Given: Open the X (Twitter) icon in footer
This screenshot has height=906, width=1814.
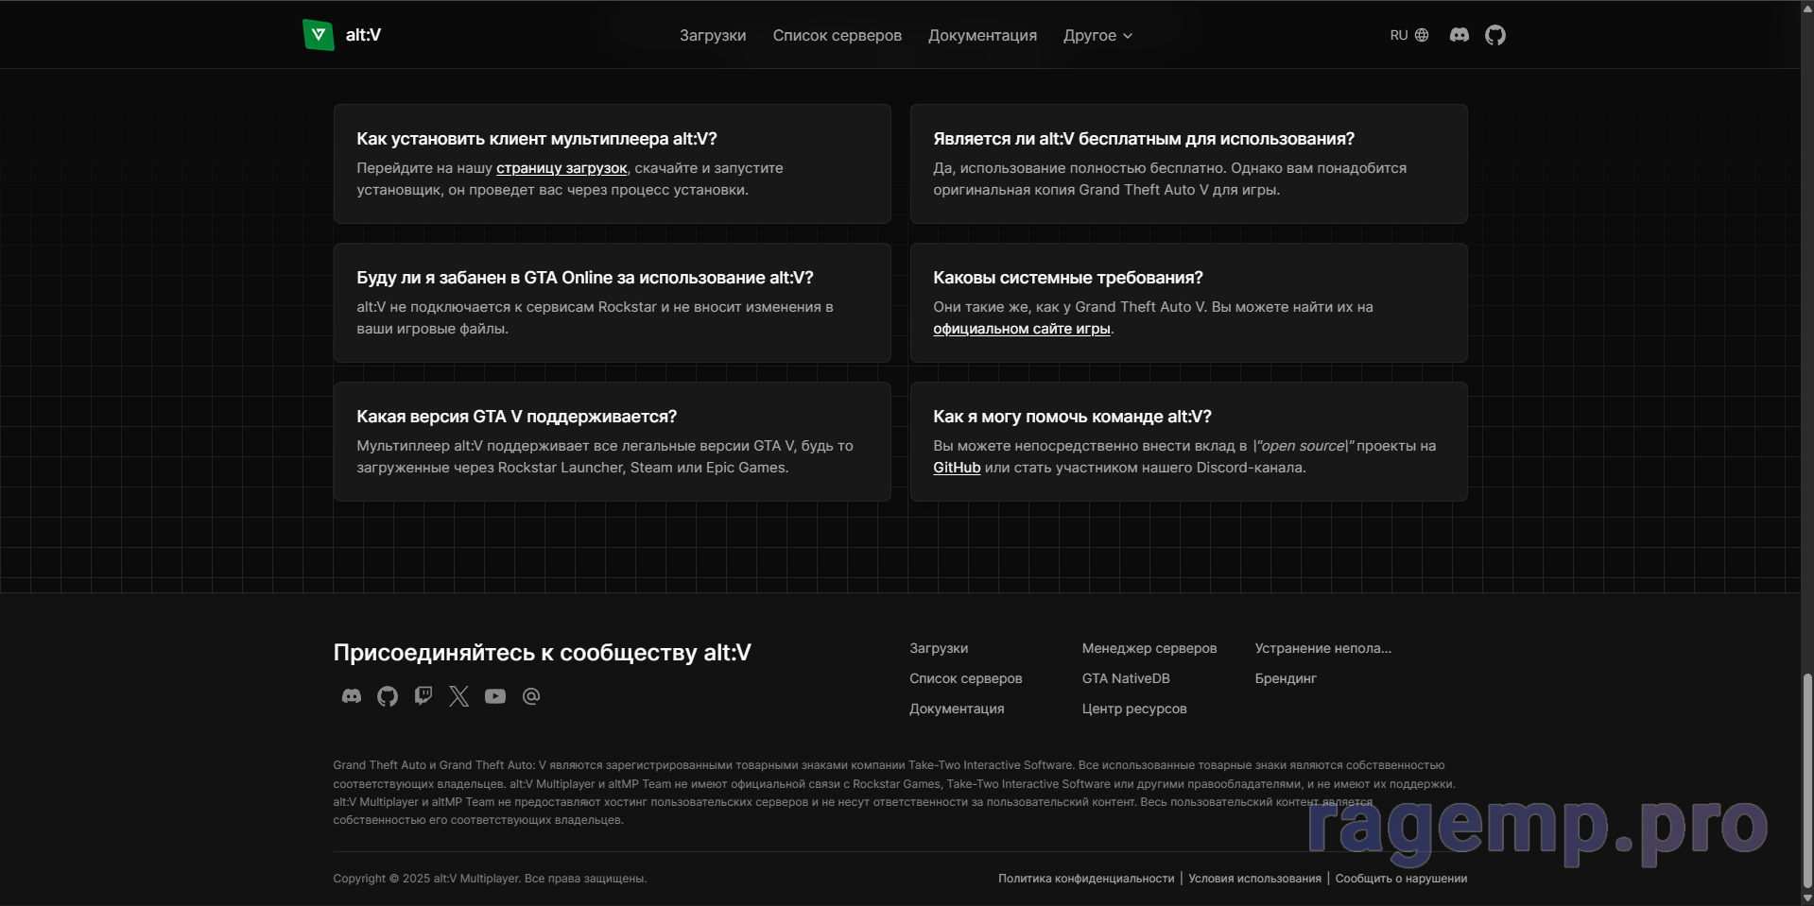Looking at the screenshot, I should (459, 696).
